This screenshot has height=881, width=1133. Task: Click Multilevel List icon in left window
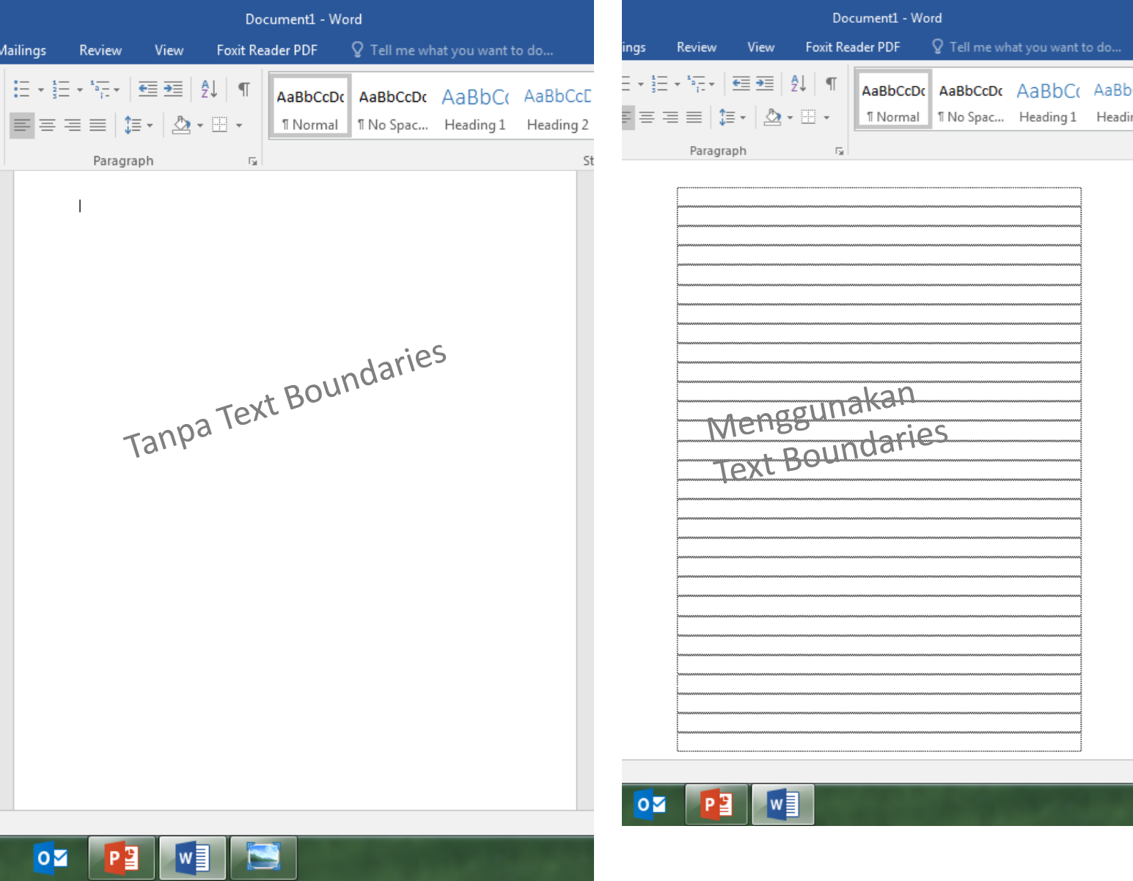pyautogui.click(x=100, y=89)
